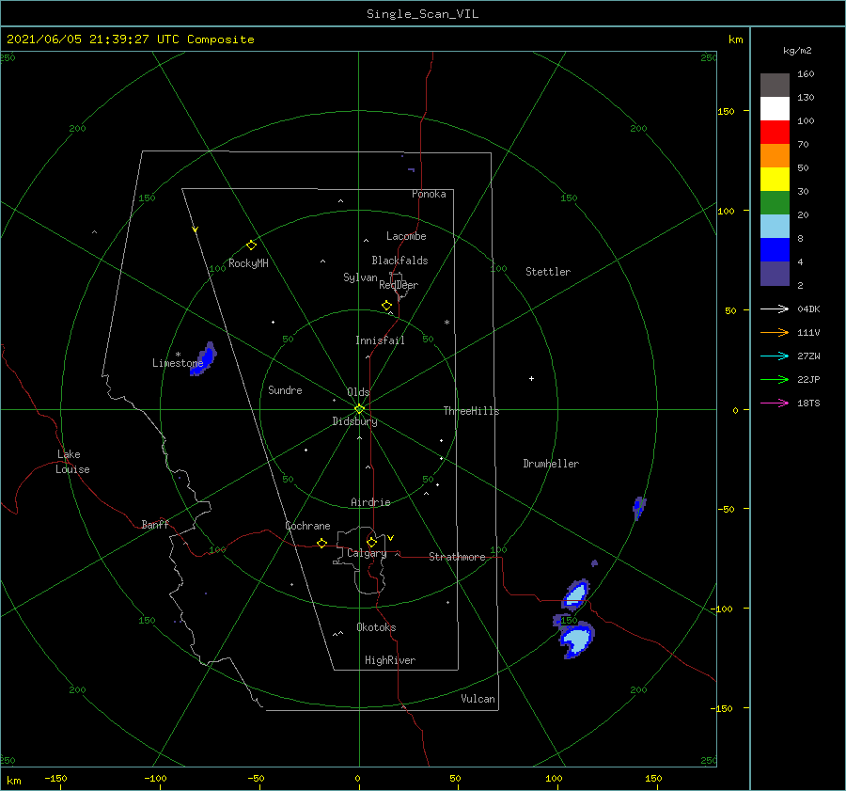Click the upper light-blue VIL cell southeast
Viewport: 846px width, 791px height.
tap(575, 595)
